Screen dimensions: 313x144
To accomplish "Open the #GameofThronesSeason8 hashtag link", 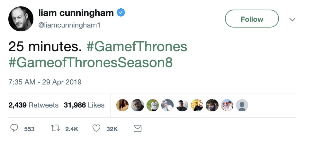I will coord(91,62).
